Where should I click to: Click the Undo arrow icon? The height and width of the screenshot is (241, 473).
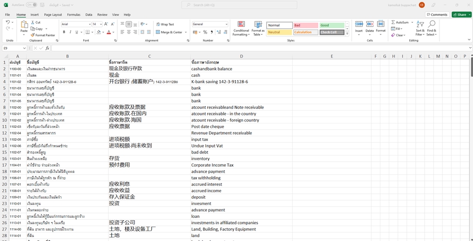click(x=8, y=22)
